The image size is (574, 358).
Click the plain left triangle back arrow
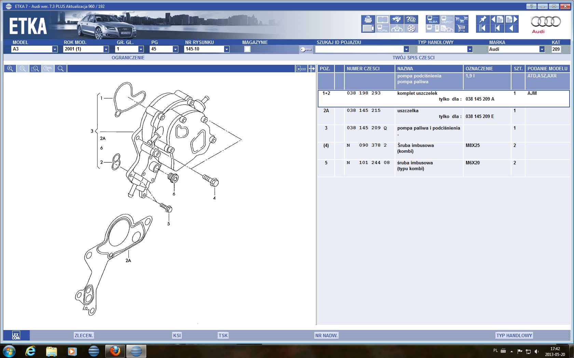511,28
